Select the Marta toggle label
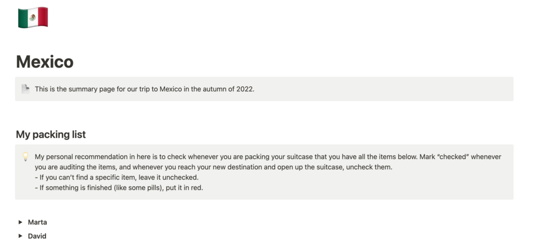Screen dimensions: 543x251 click(37, 222)
